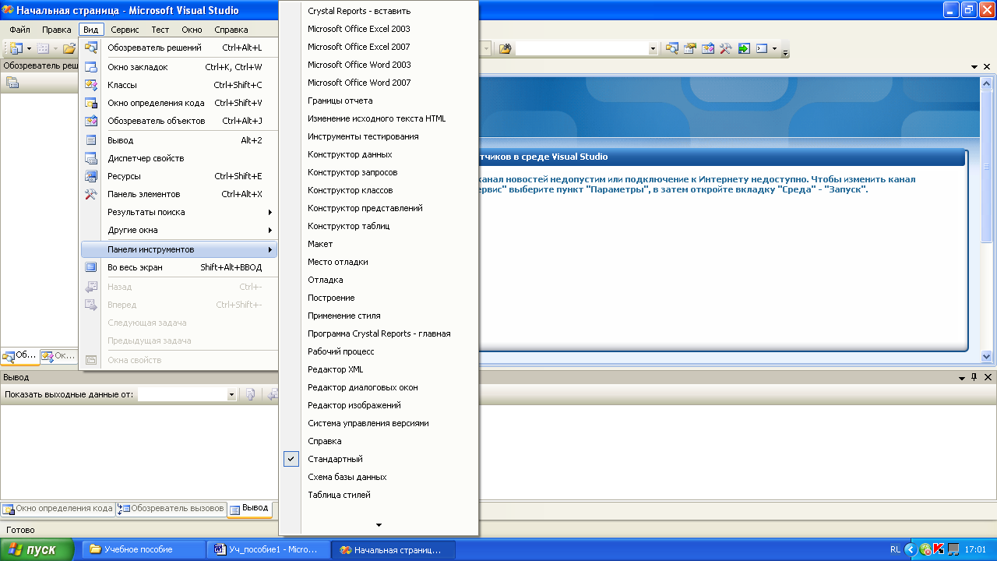Open Solution Explorer from the toolbar icon
Viewport: 997px width, 561px height.
click(x=672, y=48)
